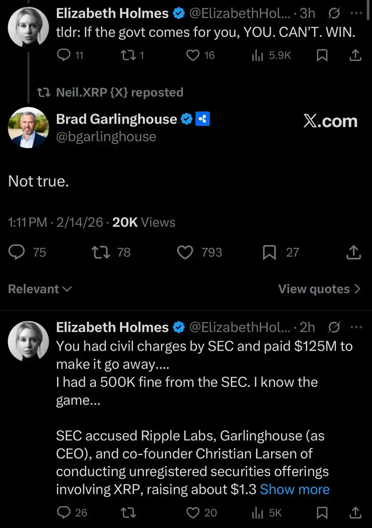This screenshot has height=528, width=372.
Task: Open the Relevant sort dropdown
Action: [40, 289]
